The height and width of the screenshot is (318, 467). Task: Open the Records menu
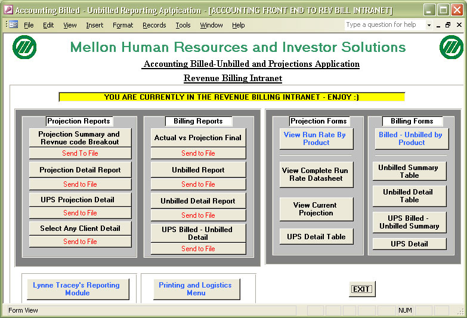coord(154,25)
